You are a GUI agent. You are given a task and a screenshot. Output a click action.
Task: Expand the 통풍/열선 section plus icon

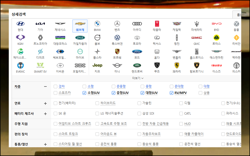(x=45, y=144)
